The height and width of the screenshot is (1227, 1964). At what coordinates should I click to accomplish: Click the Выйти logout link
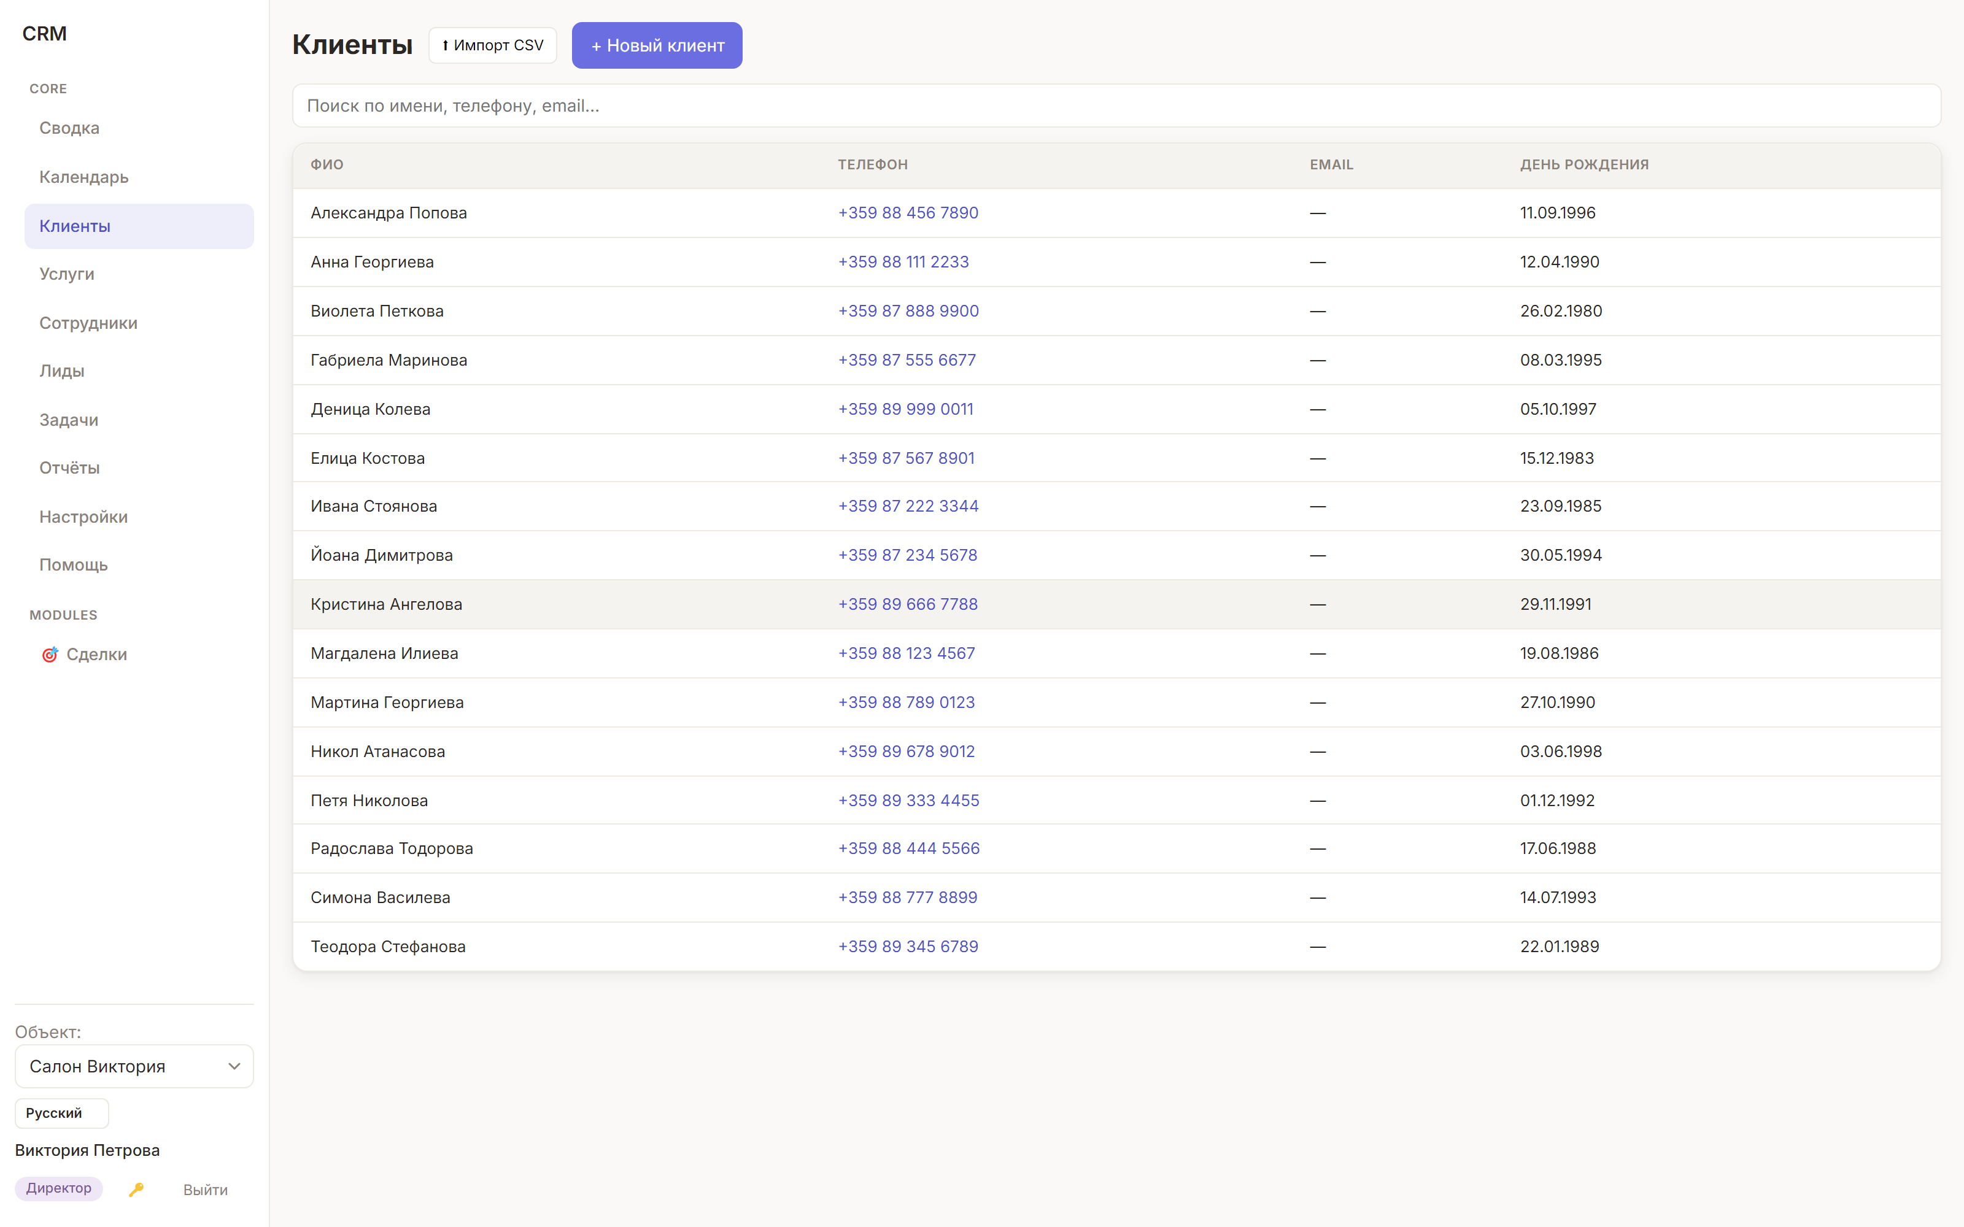point(206,1190)
